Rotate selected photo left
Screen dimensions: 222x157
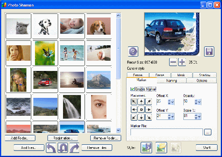(x=51, y=148)
